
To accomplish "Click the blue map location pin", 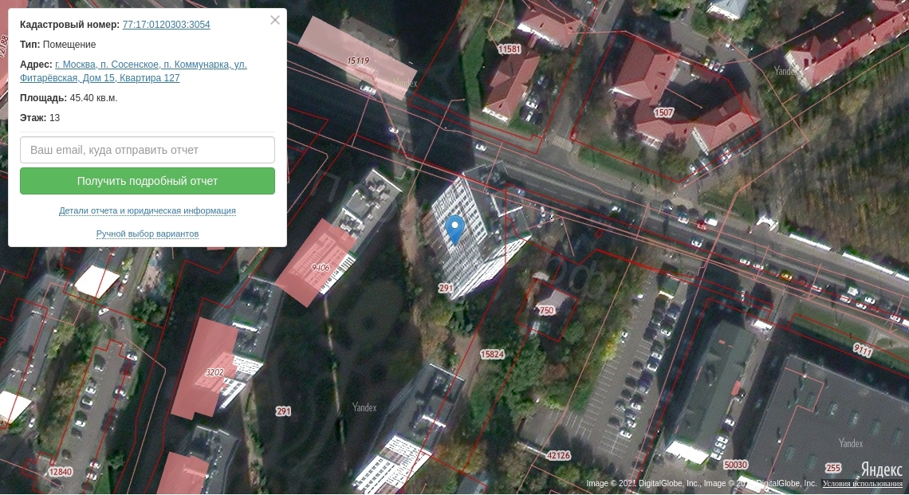I will pyautogui.click(x=454, y=228).
